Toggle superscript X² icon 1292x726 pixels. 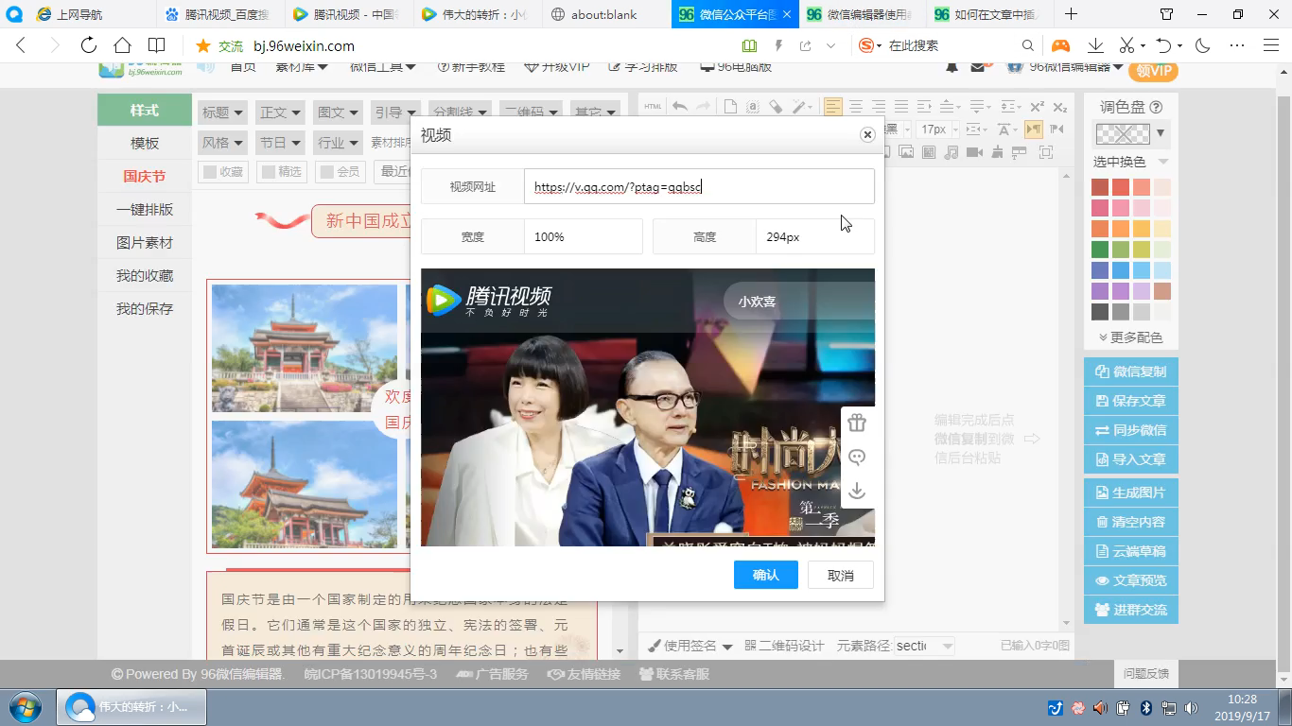tap(1037, 107)
